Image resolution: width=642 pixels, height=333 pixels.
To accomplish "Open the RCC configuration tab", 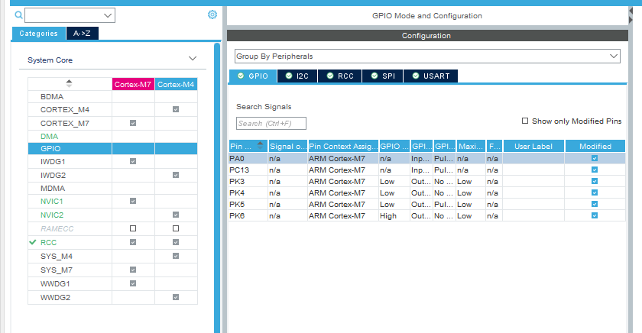I will 340,76.
